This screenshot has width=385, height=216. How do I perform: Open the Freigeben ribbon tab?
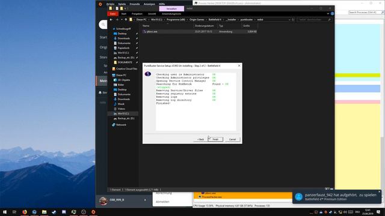coord(137,14)
